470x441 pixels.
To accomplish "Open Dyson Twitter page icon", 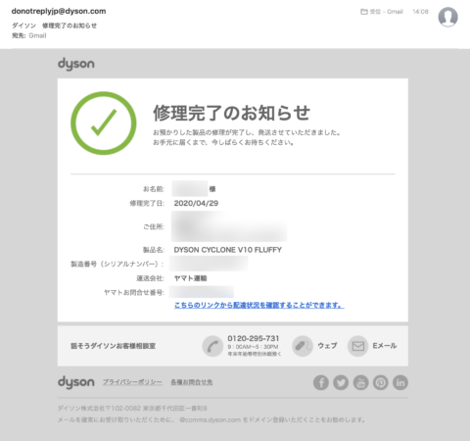I will click(341, 382).
